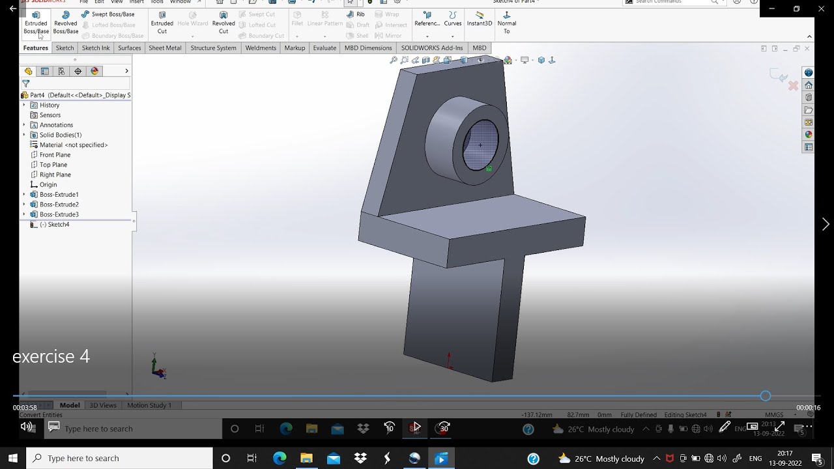This screenshot has height=469, width=834.
Task: Choose the Swept Boss/Base tool
Action: [108, 14]
